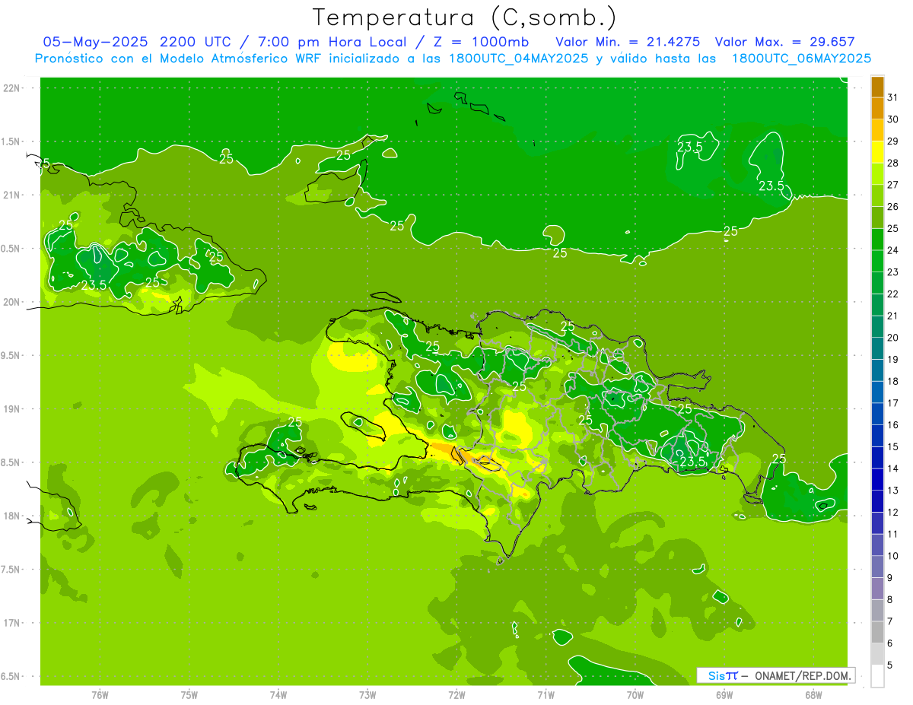Click the "Valor Min. = 21.4275" value
Viewport: 913px width, 705px height.
pyautogui.click(x=628, y=42)
